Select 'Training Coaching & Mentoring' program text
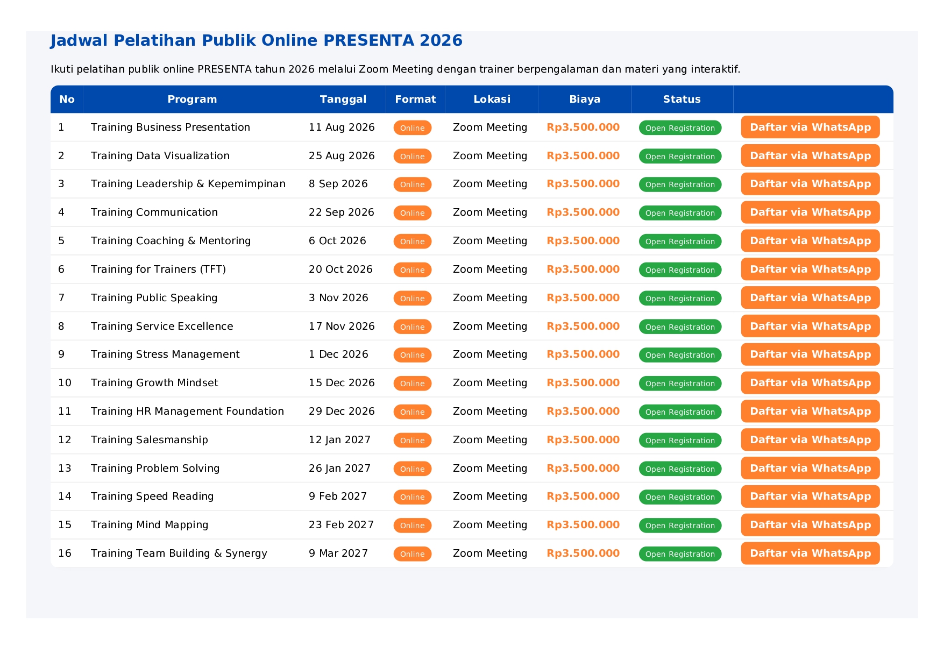The width and height of the screenshot is (944, 667). pos(171,241)
